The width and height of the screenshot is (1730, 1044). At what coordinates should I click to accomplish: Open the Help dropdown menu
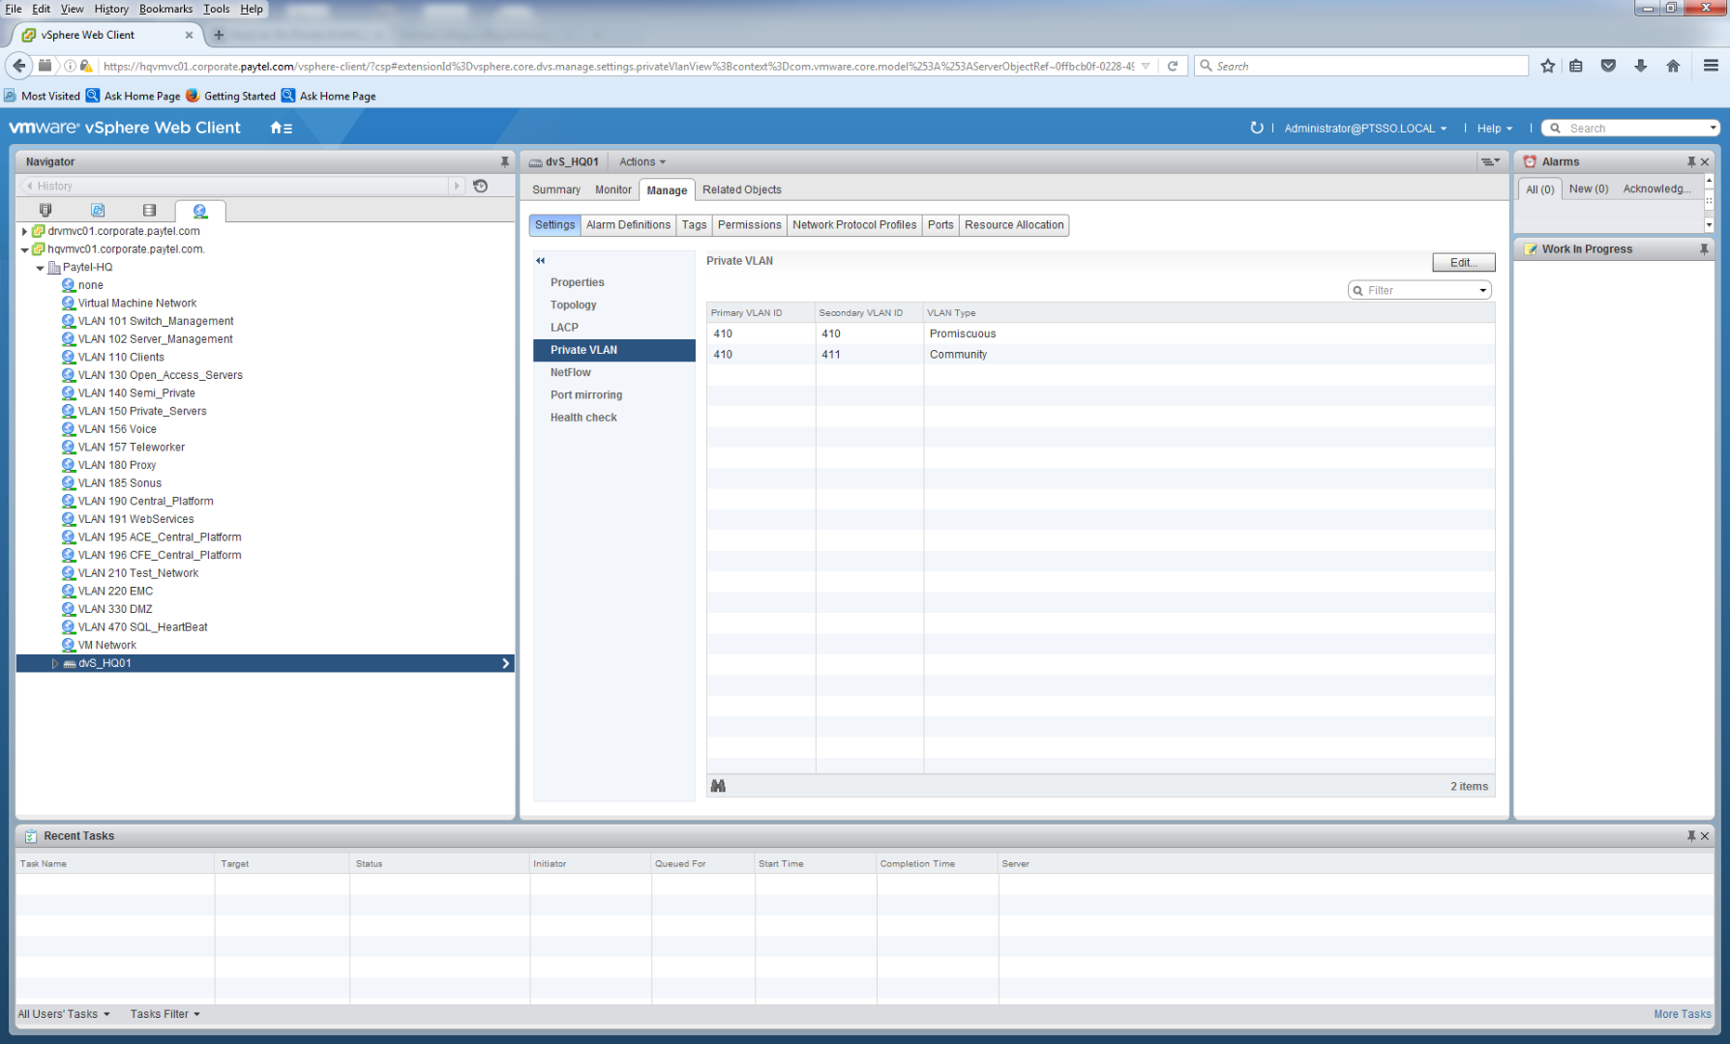(1494, 128)
